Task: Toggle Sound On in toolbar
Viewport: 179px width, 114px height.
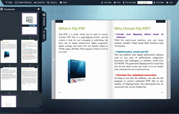Action: pos(39,2)
